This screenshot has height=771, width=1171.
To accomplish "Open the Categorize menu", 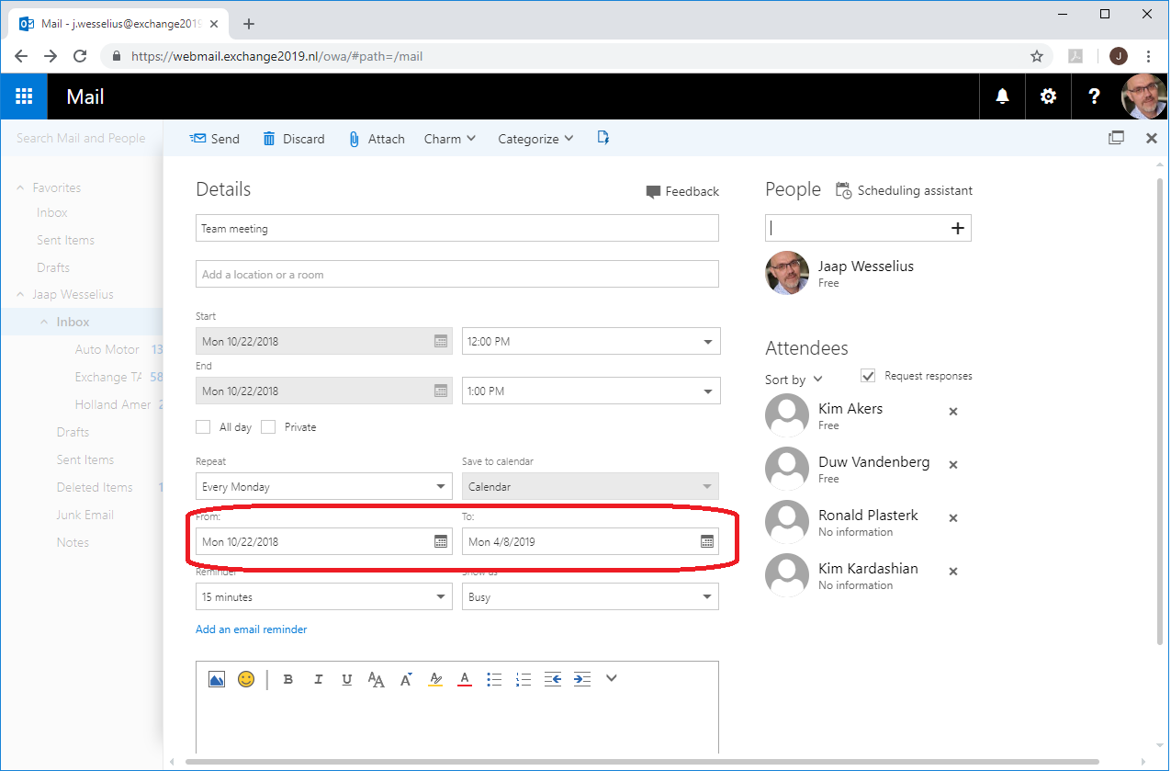I will pyautogui.click(x=535, y=139).
